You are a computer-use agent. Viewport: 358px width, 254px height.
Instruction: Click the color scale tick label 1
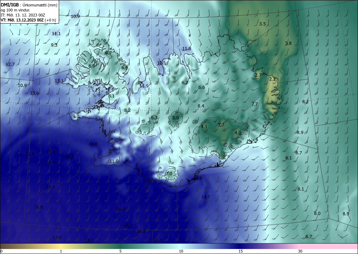pyautogui.click(x=61, y=251)
